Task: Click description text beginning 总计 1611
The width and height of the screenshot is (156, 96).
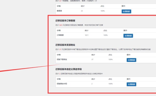Action: 79,25
